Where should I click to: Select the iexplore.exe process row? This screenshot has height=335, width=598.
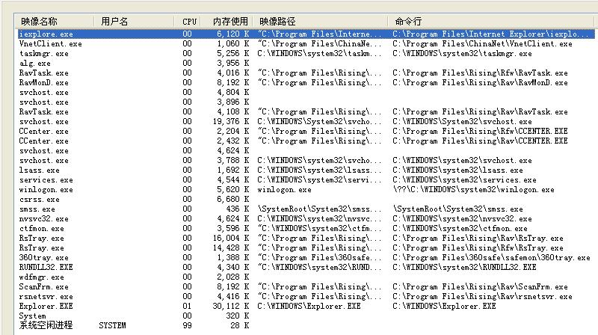(306, 34)
